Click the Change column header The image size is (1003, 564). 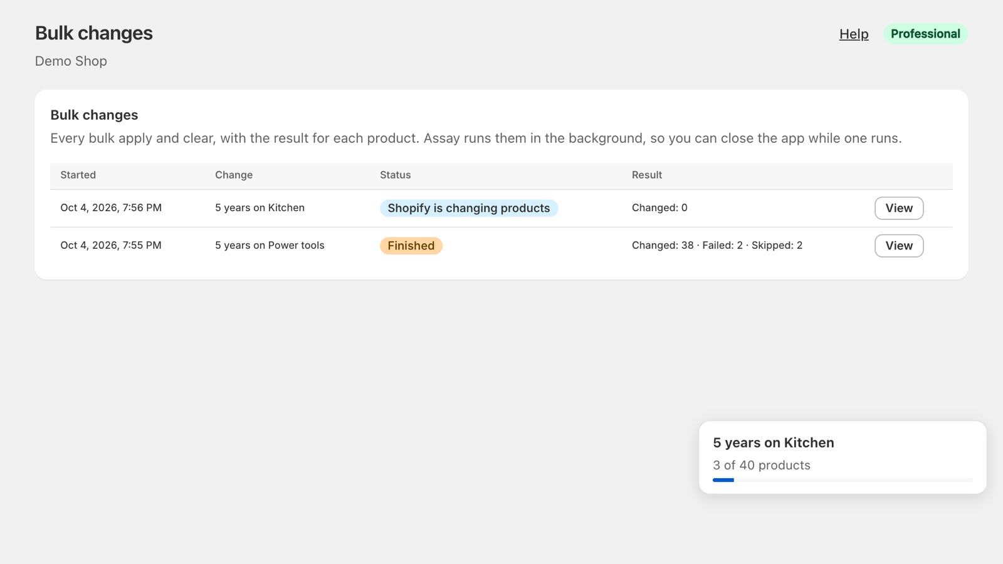tap(234, 175)
